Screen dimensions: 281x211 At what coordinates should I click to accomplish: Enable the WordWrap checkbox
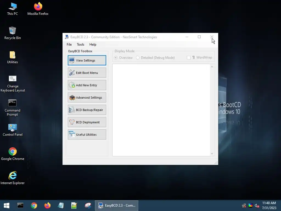pyautogui.click(x=189, y=58)
